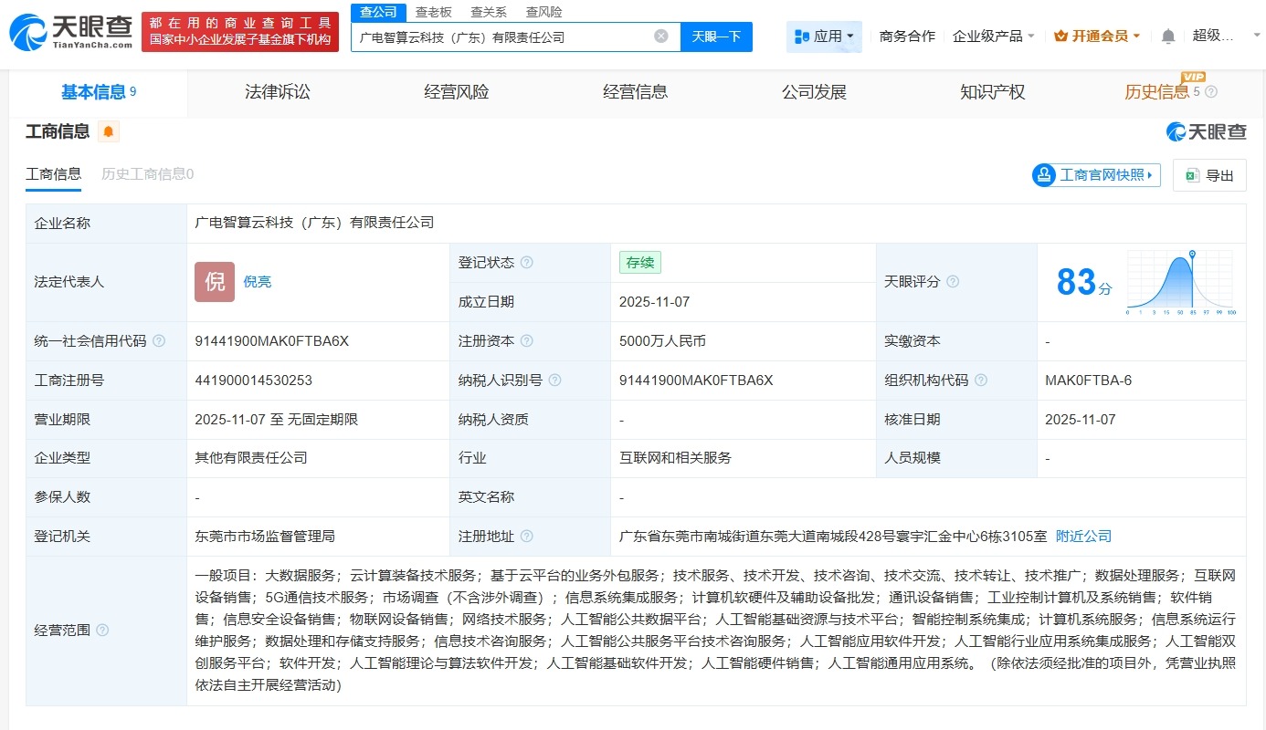Screen dimensions: 1266x730
Task: Click the 附近公司 nearby companies link
Action: click(1083, 536)
